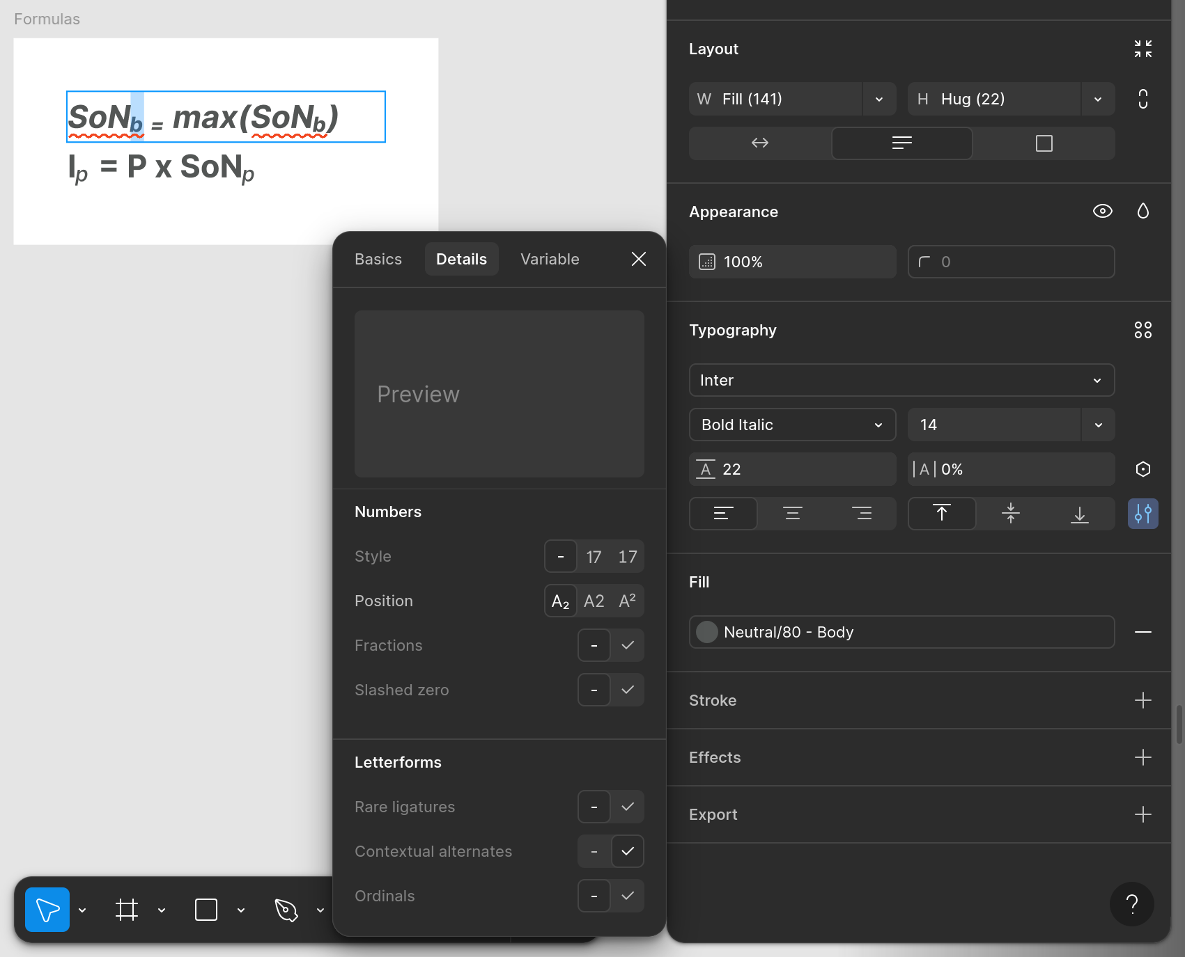
Task: Toggle type settings sliders icon
Action: pos(1143,514)
